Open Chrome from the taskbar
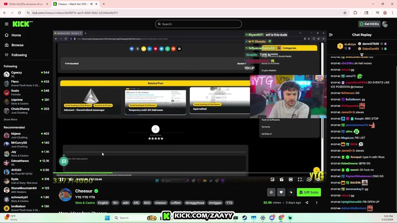 tap(281, 218)
